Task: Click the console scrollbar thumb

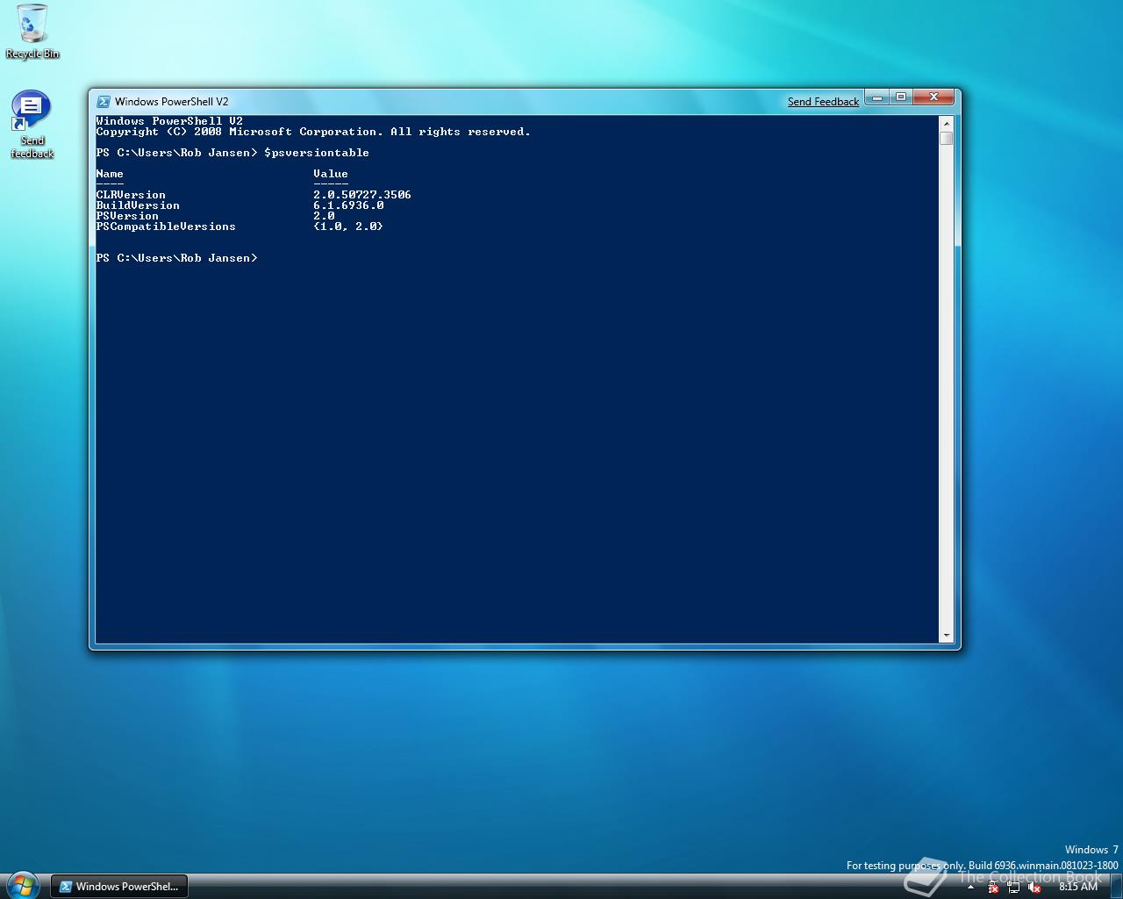Action: point(946,138)
